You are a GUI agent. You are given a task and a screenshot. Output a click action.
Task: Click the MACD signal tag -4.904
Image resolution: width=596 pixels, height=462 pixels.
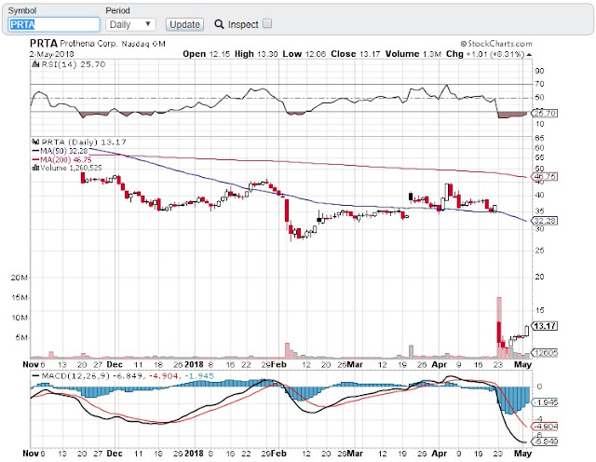click(545, 427)
